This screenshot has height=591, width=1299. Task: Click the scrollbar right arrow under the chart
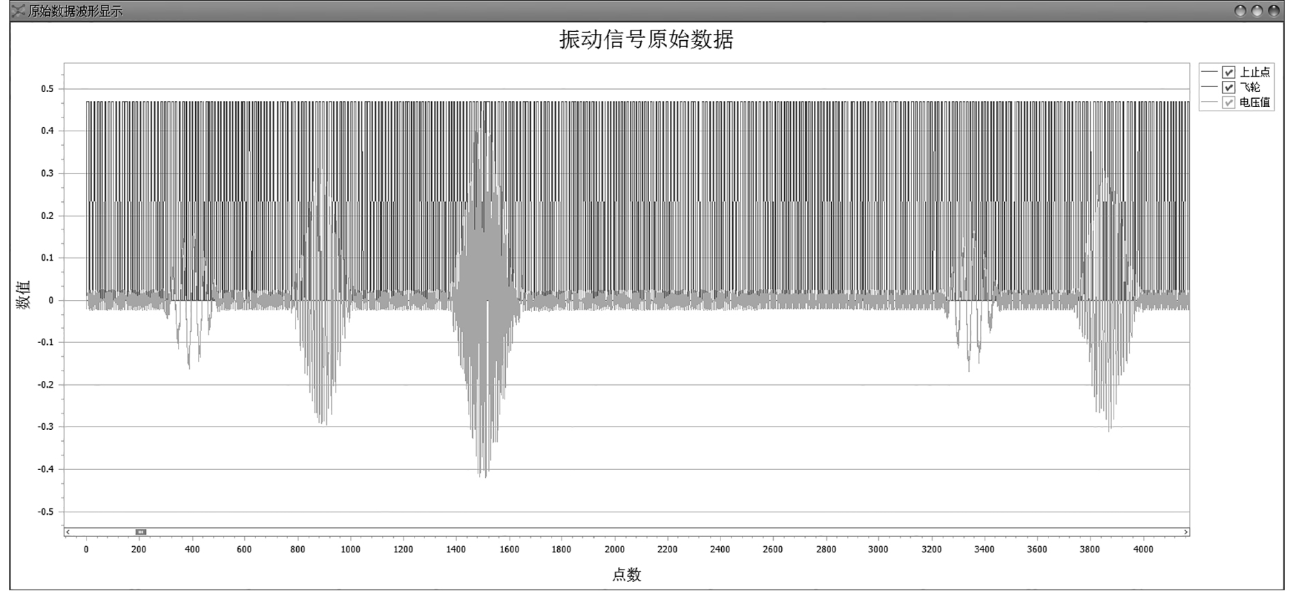(x=1186, y=532)
